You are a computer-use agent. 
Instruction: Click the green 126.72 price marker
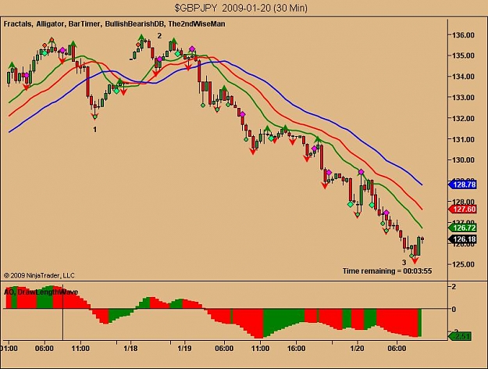[x=462, y=227]
